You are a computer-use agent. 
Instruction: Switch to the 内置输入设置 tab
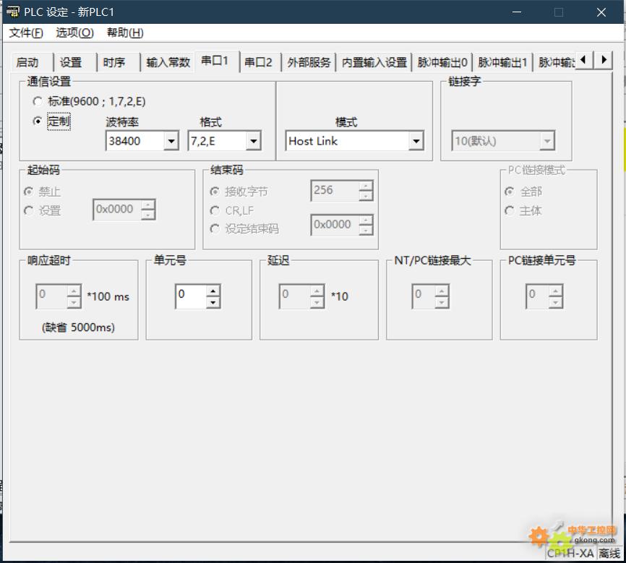(x=374, y=63)
